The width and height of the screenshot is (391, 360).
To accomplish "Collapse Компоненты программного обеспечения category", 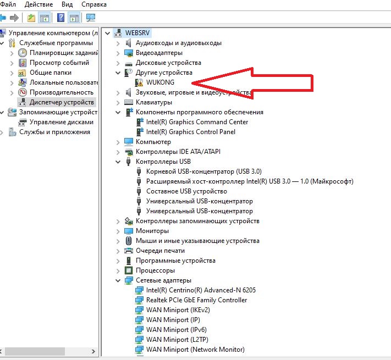I will [118, 112].
